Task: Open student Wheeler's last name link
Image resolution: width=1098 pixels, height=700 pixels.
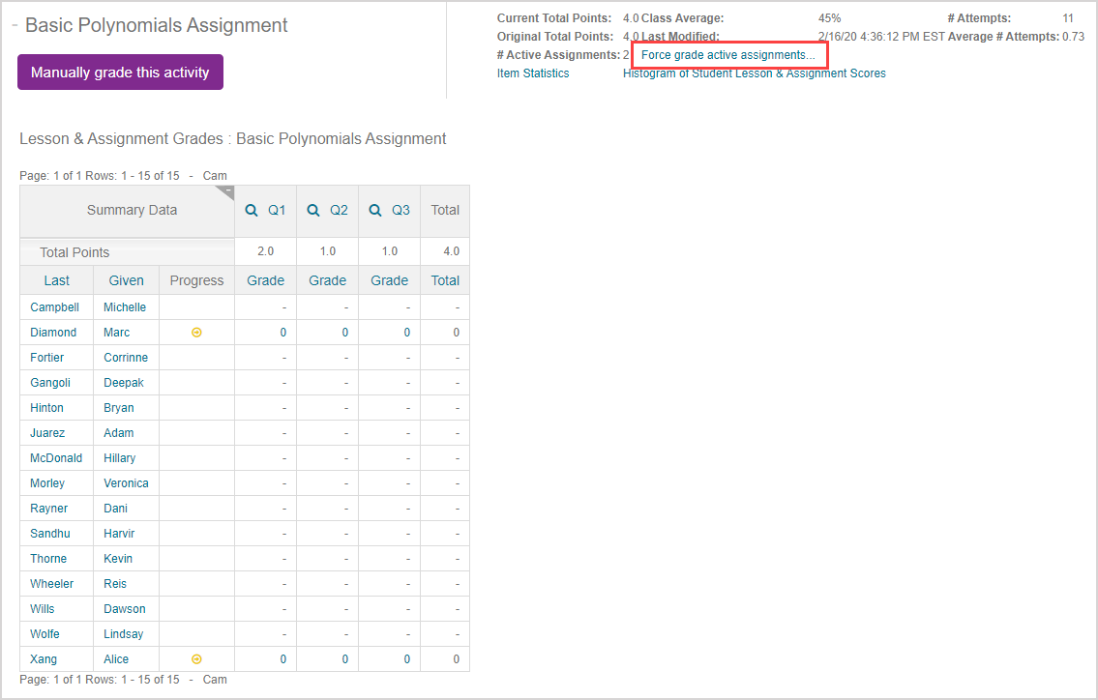Action: [x=51, y=584]
